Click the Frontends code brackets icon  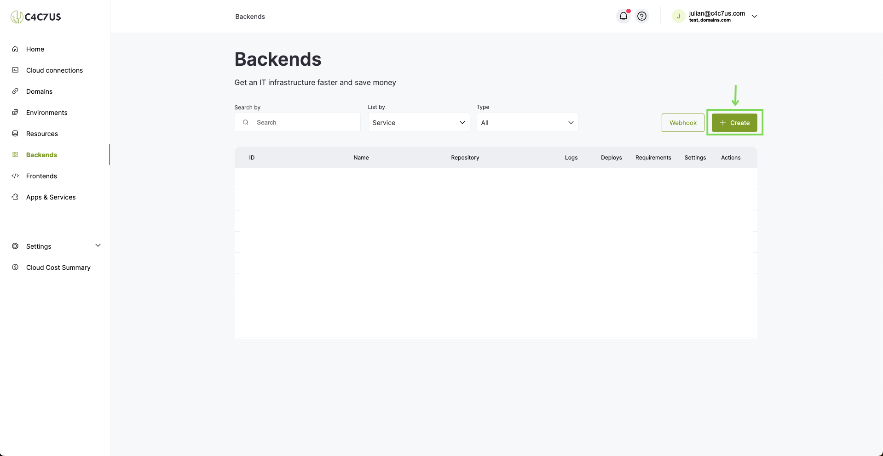point(15,176)
